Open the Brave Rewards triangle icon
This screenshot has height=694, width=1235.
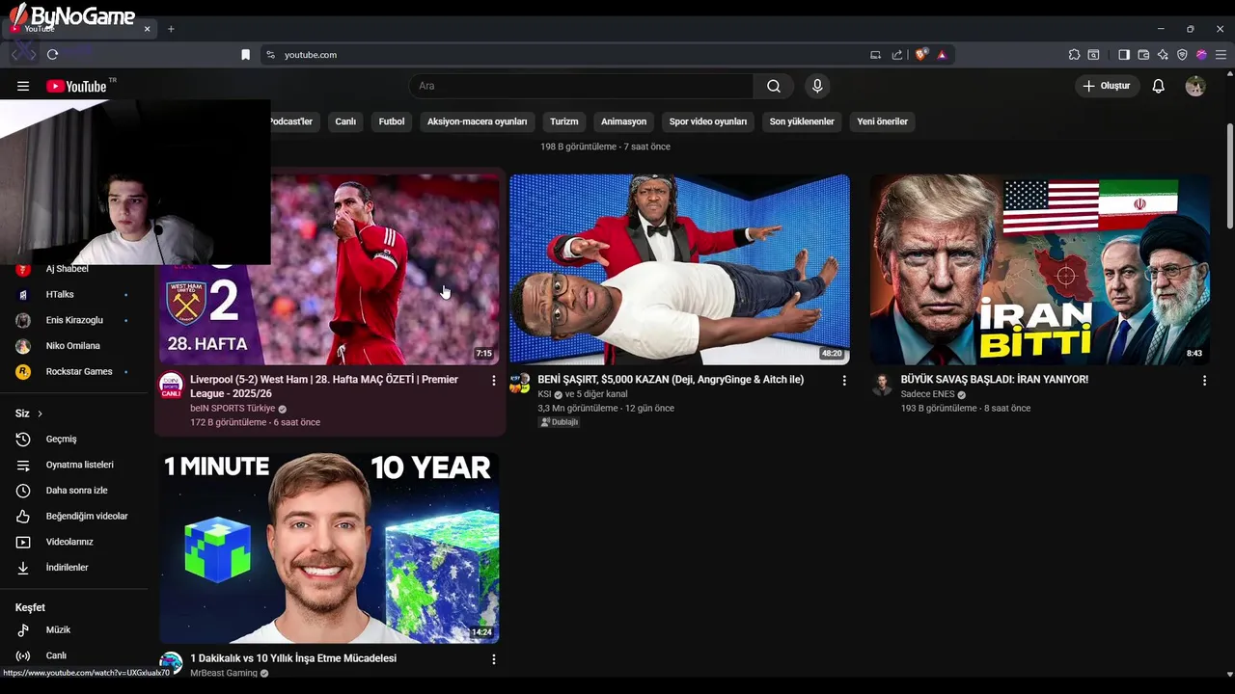(x=942, y=55)
